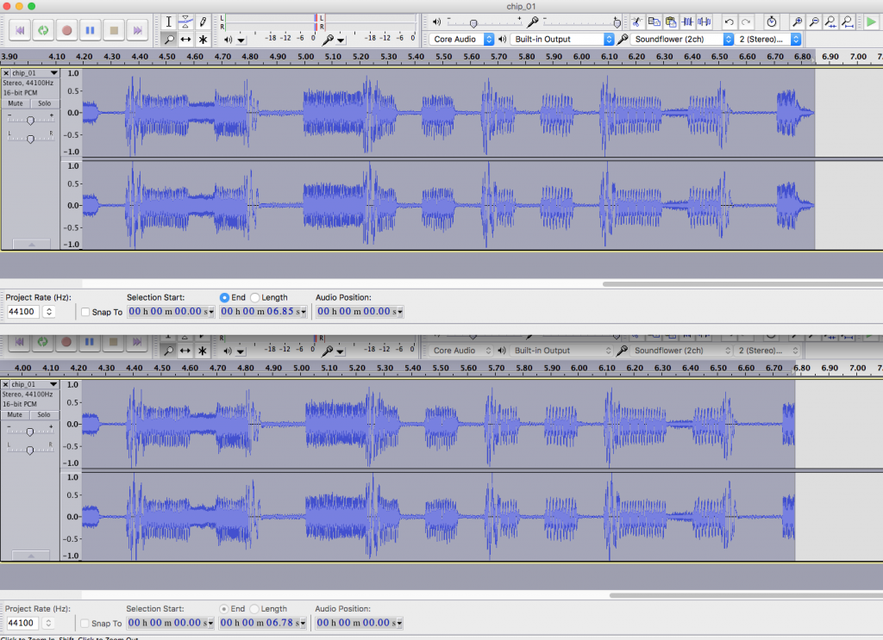Open recording meter dropdown in upper window
This screenshot has width=883, height=640.
click(341, 40)
